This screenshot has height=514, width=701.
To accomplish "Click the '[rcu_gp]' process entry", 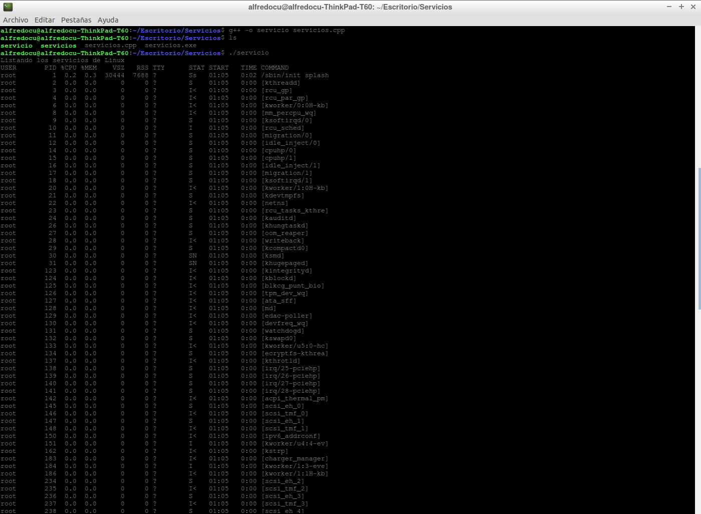I will tap(277, 91).
